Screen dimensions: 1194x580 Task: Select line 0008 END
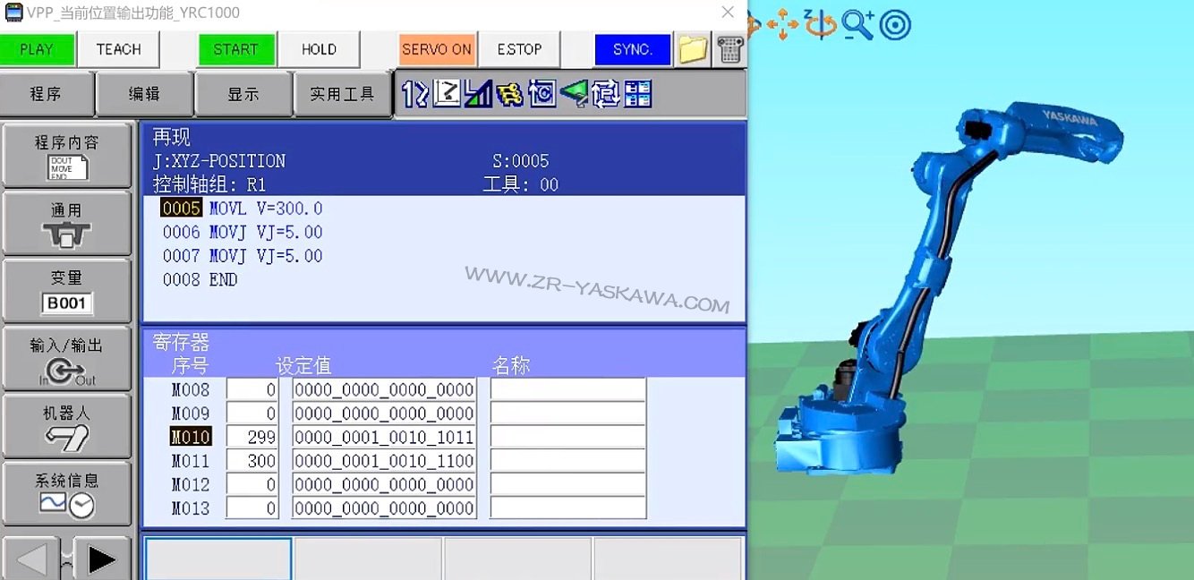[x=200, y=279]
